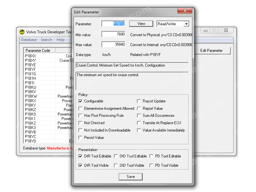
Task: Click the Parameter Code column header
Action: point(39,51)
